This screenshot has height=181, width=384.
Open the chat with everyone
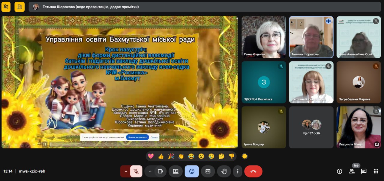(364, 171)
